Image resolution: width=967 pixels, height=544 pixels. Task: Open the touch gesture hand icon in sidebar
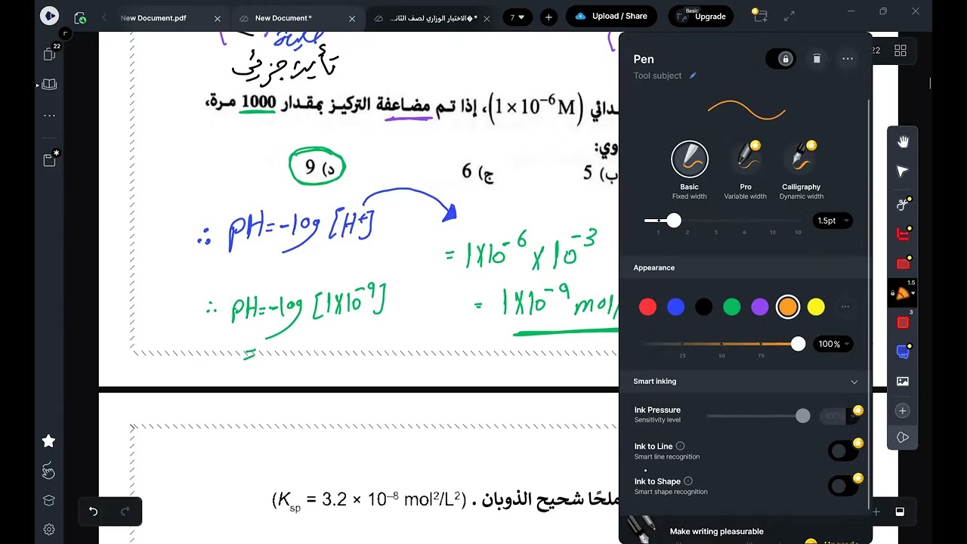tap(49, 471)
